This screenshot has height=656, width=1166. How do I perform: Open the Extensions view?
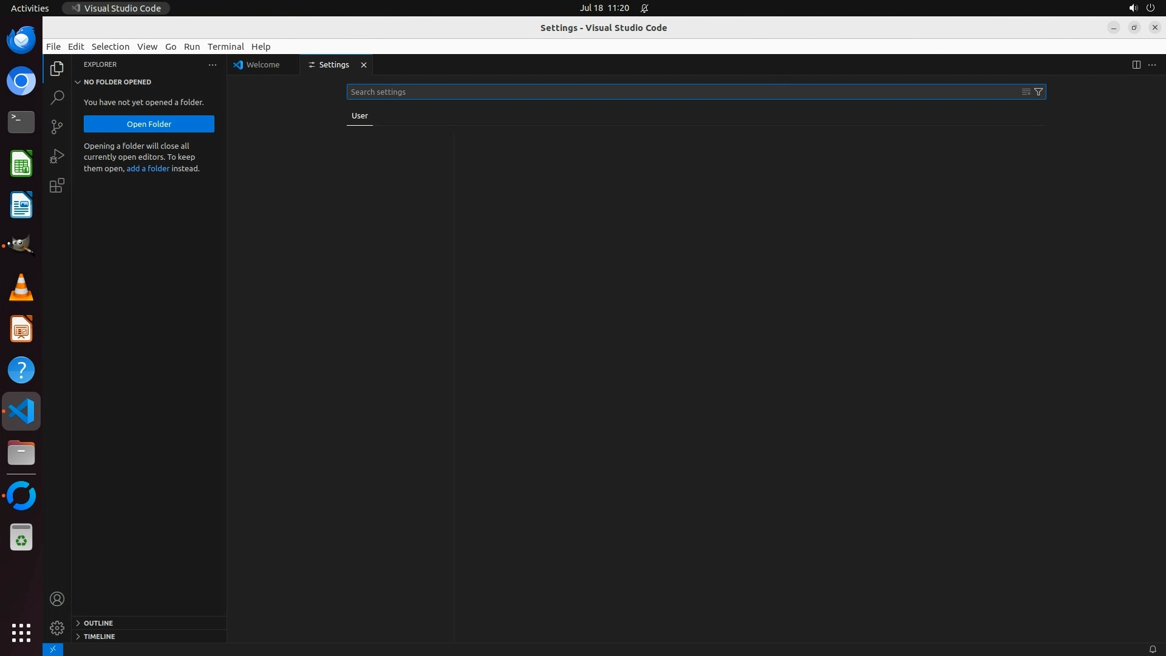tap(56, 185)
